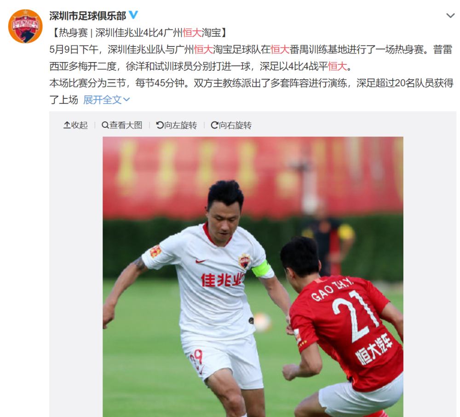Click 恒大 link before 番禺训练基地

click(x=280, y=49)
